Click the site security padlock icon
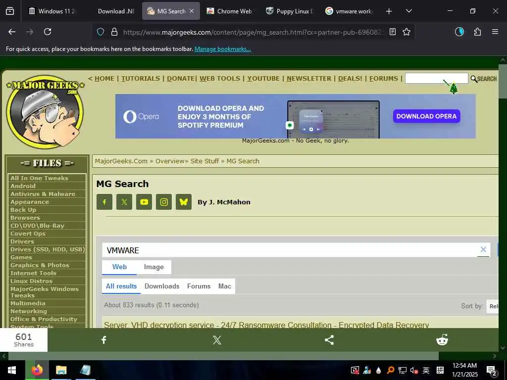Screen dimensions: 507x380 pyautogui.click(x=114, y=32)
